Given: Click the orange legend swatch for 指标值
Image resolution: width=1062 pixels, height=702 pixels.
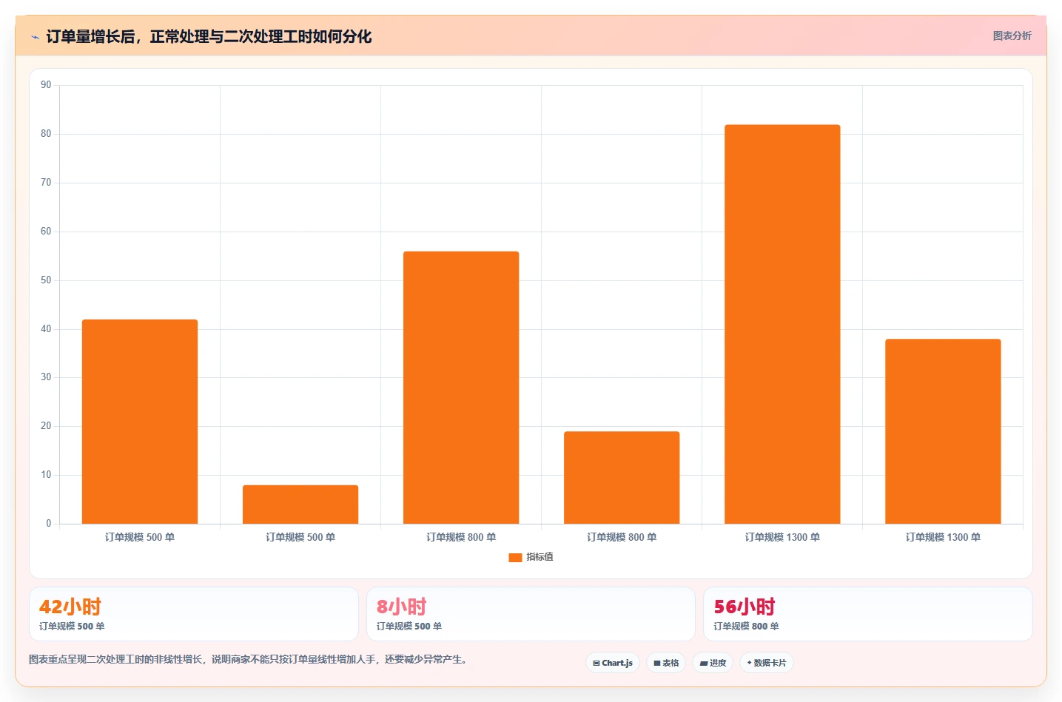Looking at the screenshot, I should tap(515, 558).
